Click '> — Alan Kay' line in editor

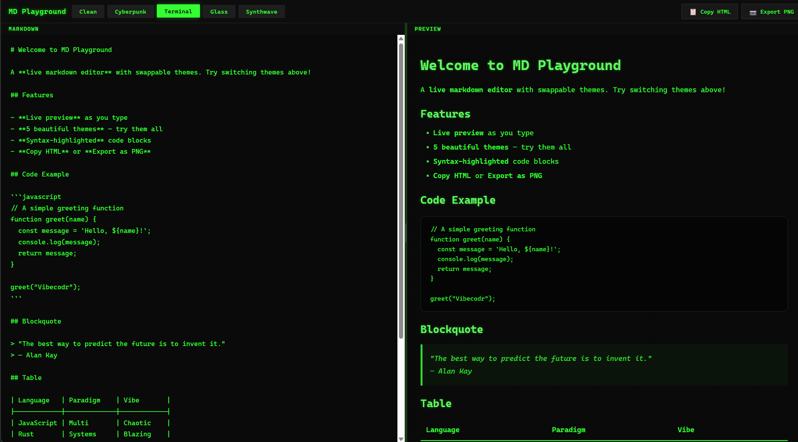34,355
